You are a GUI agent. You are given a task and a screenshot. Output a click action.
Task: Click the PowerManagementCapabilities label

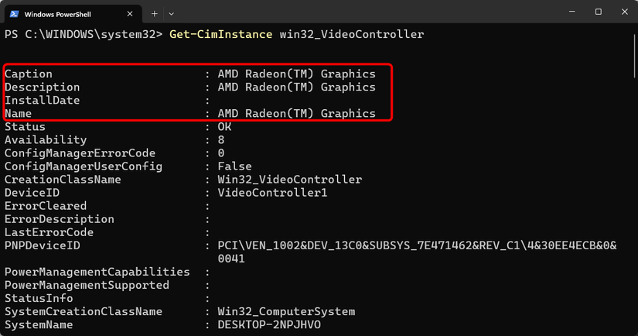coord(97,272)
